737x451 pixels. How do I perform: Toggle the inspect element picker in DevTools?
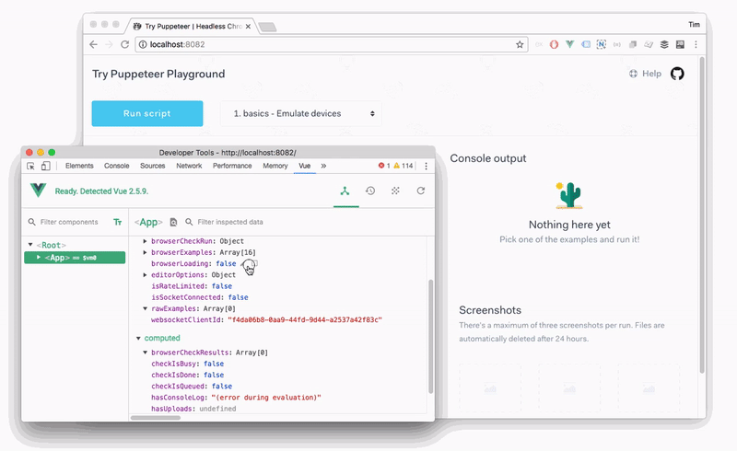(x=31, y=166)
